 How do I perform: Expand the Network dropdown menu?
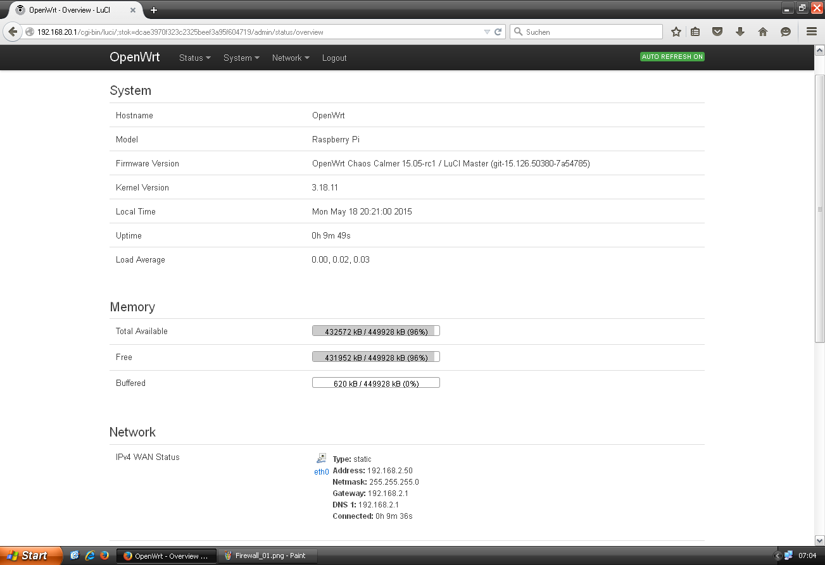pyautogui.click(x=291, y=58)
